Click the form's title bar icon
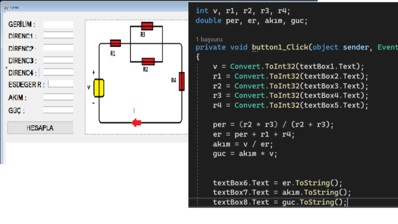This screenshot has width=398, height=224. (x=6, y=7)
